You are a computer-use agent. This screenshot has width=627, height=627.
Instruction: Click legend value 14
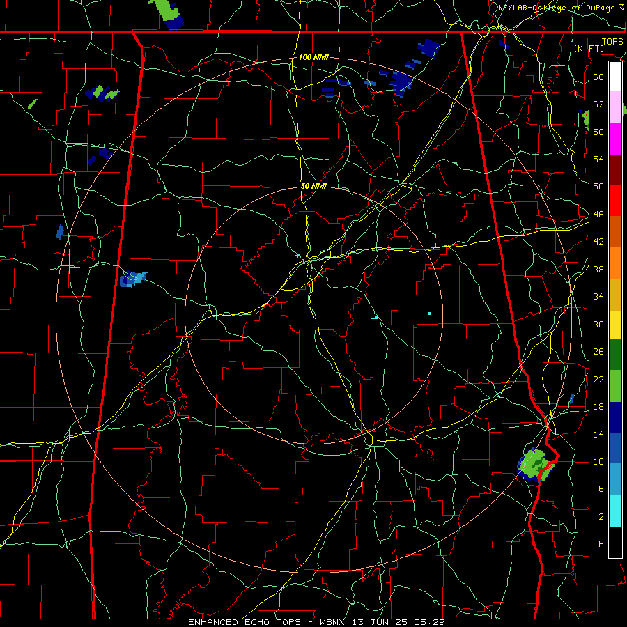click(598, 434)
